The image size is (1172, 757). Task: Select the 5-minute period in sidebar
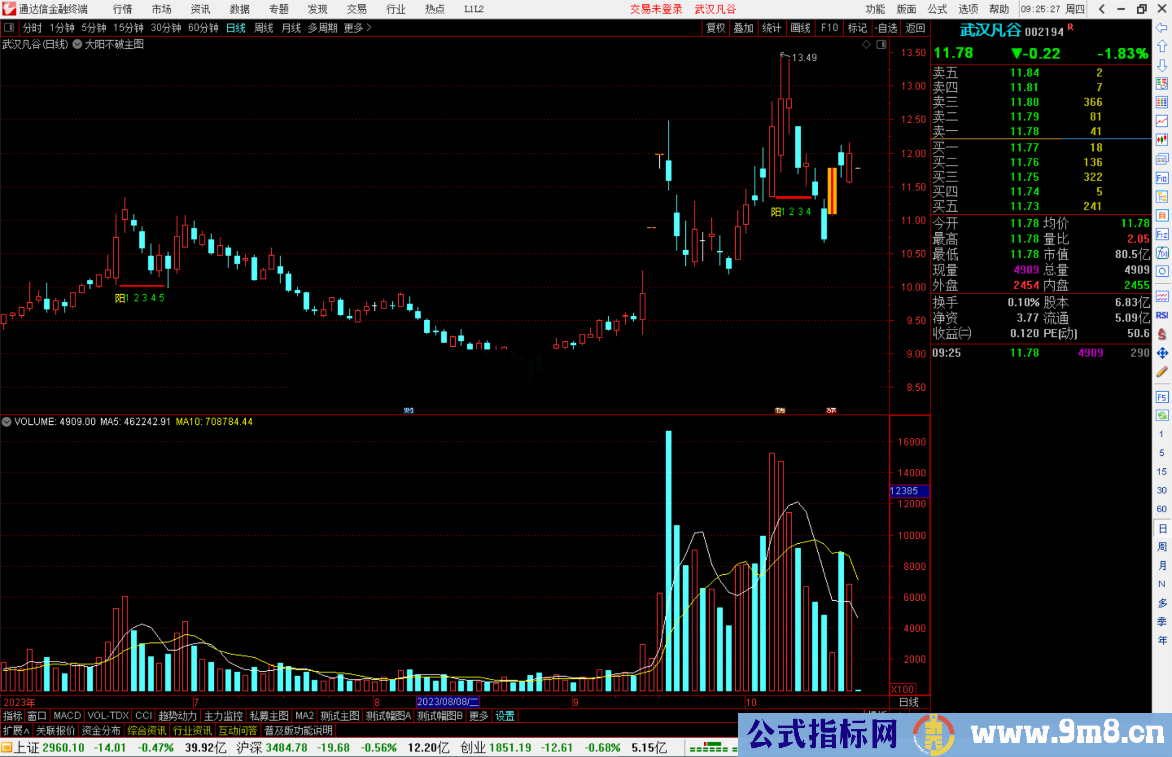(1162, 453)
